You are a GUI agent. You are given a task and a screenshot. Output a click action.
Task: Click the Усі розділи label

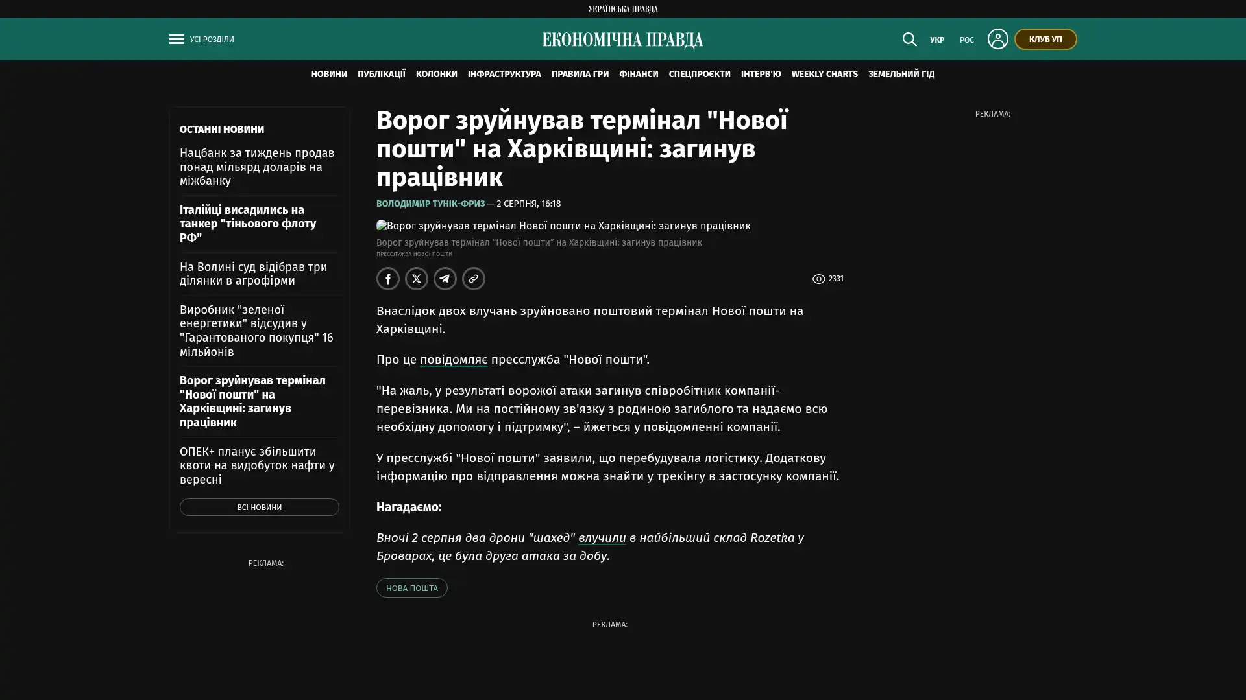coord(212,40)
